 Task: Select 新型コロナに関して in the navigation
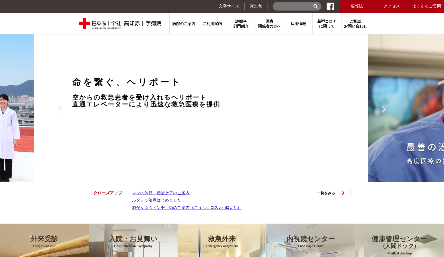coord(327,23)
